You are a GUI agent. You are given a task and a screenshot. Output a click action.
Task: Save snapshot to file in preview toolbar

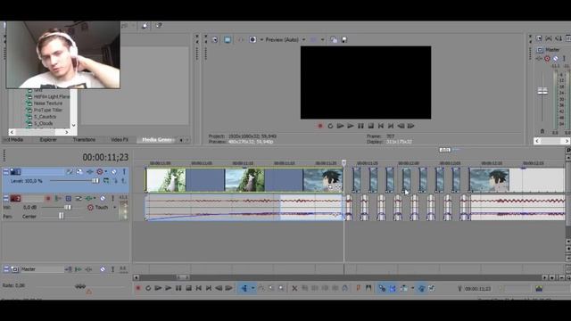pos(344,39)
